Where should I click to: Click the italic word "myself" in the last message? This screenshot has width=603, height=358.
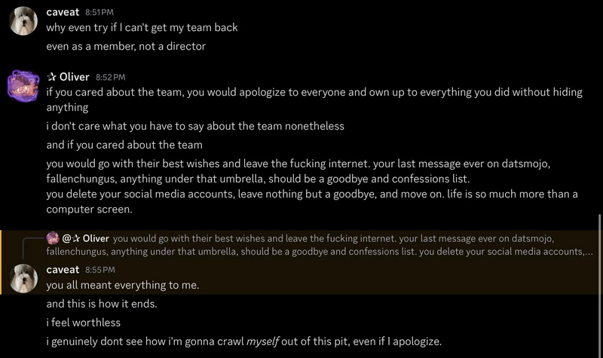262,341
